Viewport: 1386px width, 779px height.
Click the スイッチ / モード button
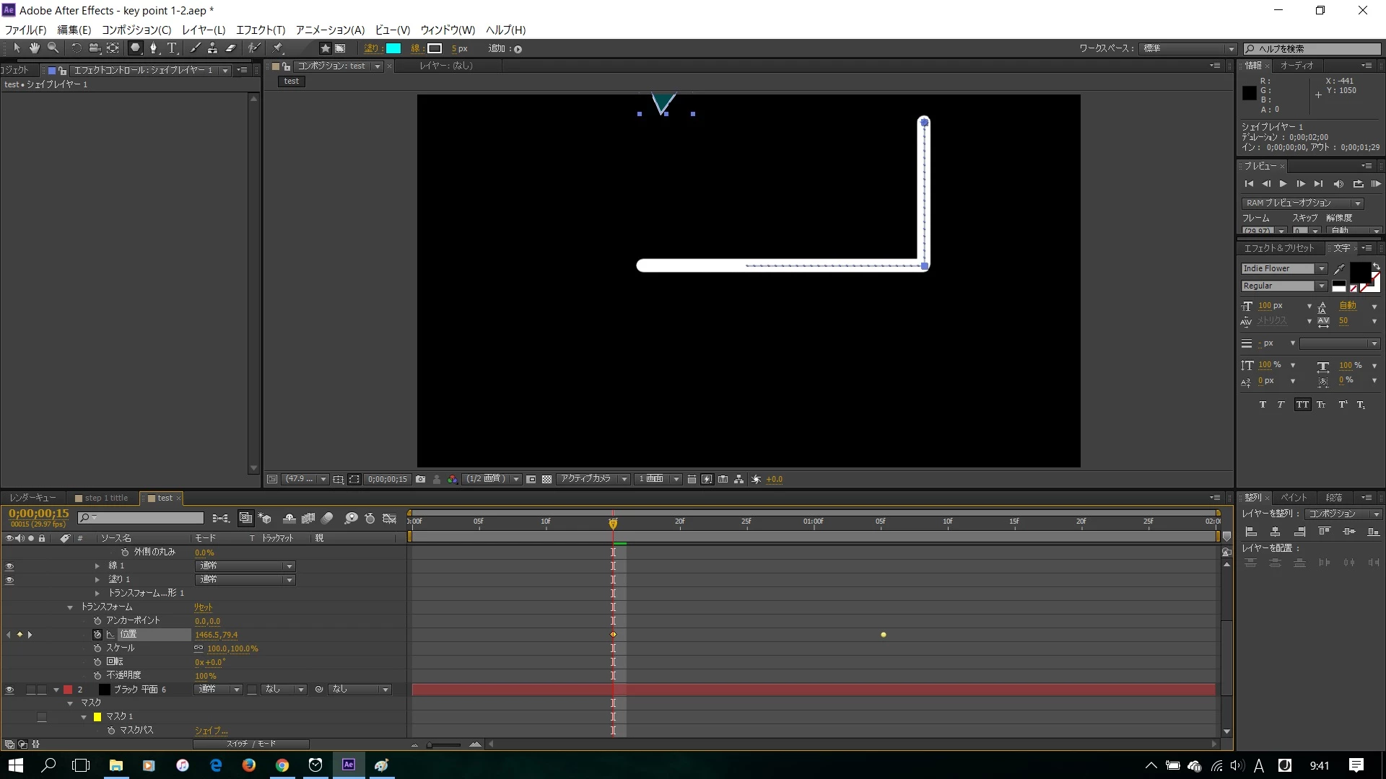click(x=250, y=744)
